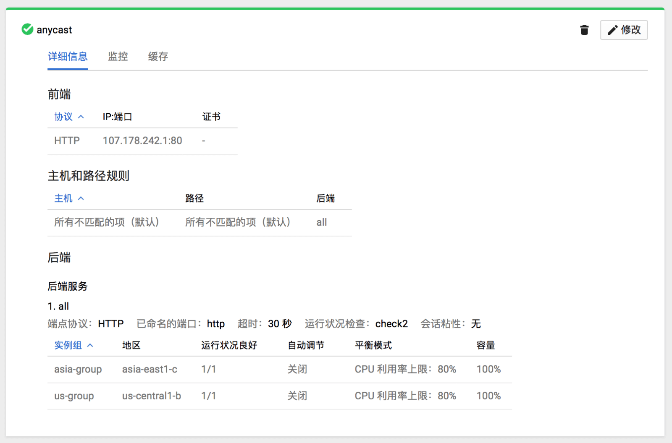Select the 详细信息 tab
Screen dimensions: 672x443
[68, 57]
